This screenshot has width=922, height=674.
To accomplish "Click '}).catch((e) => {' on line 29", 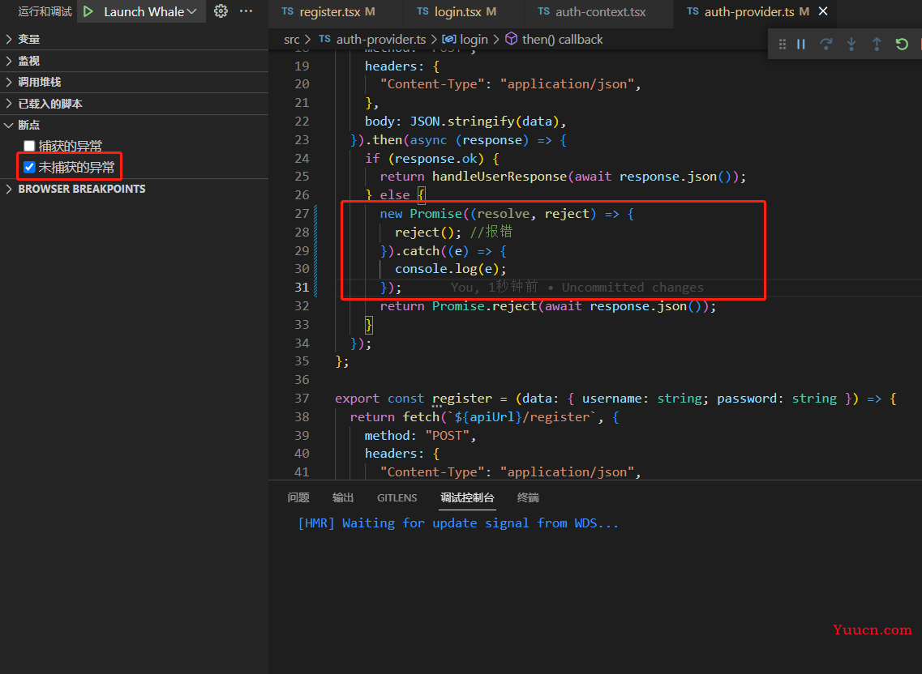I will [444, 251].
